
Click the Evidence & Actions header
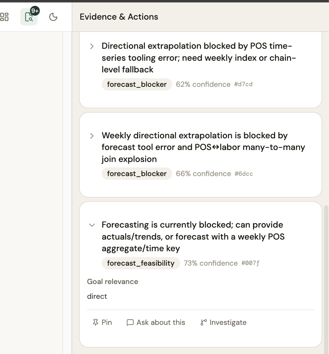[x=119, y=17]
